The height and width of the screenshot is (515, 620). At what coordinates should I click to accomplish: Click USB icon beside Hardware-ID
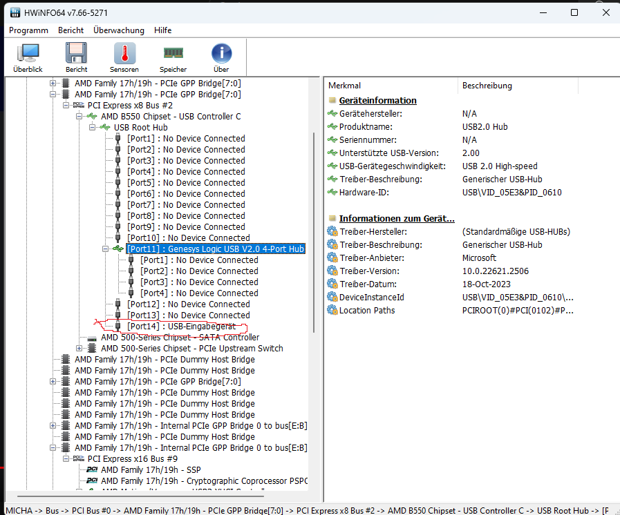pyautogui.click(x=332, y=193)
